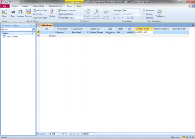Switch to the Database Tools tab
Viewport: 195px width, 139px height.
point(55,6)
